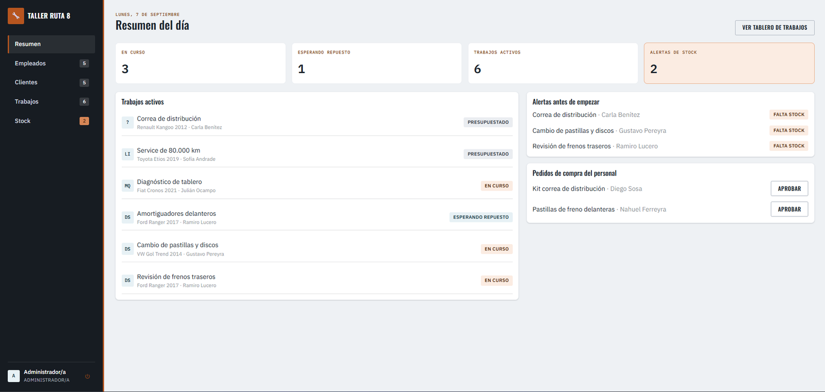The width and height of the screenshot is (825, 392).
Task: Approve Pastillas de freno delanteras request
Action: (x=789, y=209)
